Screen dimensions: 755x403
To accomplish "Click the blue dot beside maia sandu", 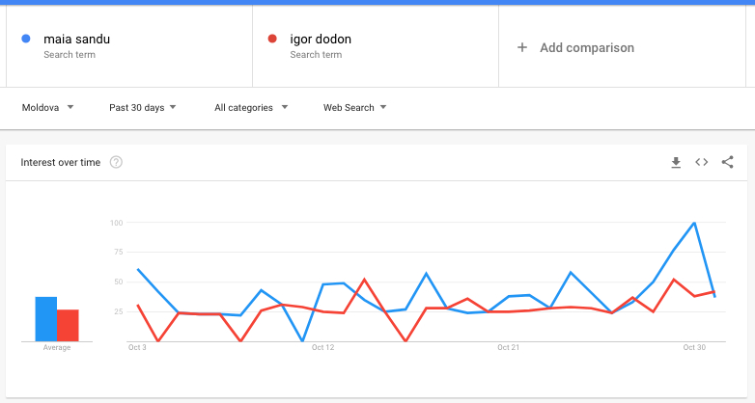I will 26,39.
